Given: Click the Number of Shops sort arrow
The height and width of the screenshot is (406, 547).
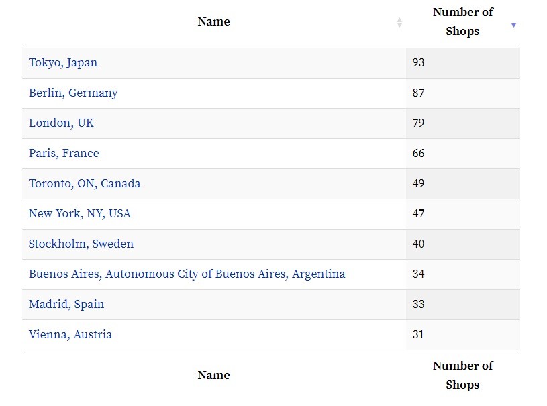Looking at the screenshot, I should coord(513,25).
